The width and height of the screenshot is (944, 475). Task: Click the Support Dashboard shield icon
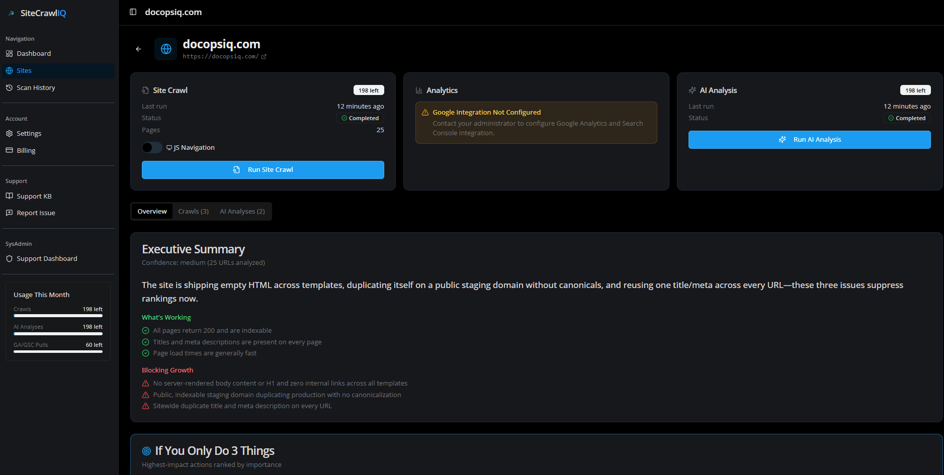pyautogui.click(x=9, y=258)
